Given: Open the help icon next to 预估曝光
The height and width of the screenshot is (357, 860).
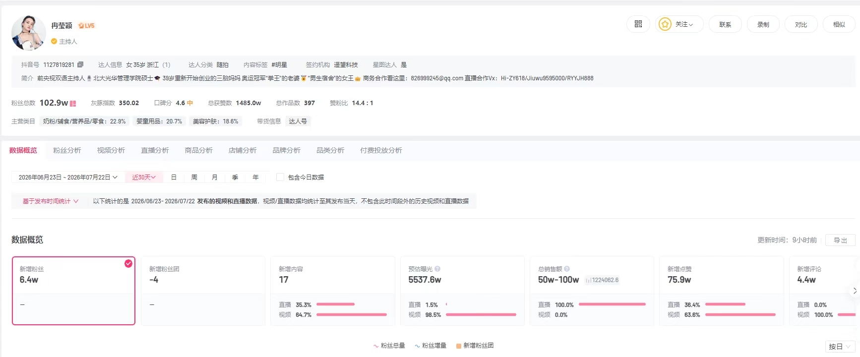Looking at the screenshot, I should click(437, 269).
